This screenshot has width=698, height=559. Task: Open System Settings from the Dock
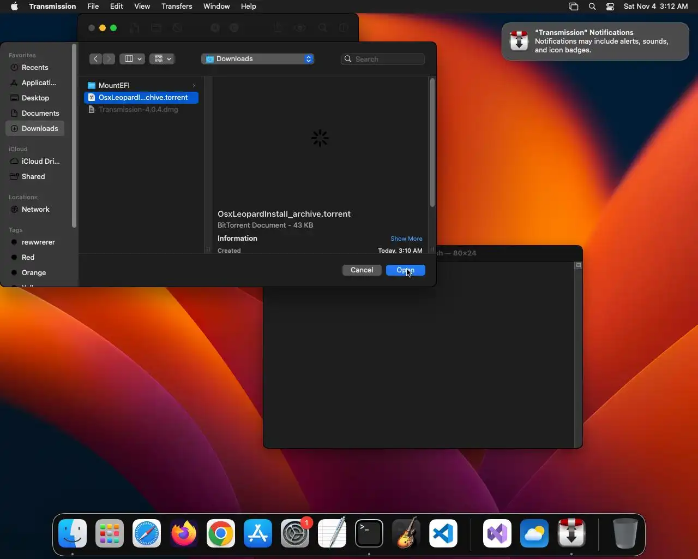(x=295, y=533)
